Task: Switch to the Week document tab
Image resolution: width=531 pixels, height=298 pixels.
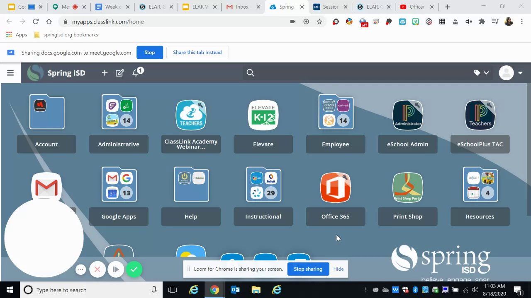Action: 113,7
